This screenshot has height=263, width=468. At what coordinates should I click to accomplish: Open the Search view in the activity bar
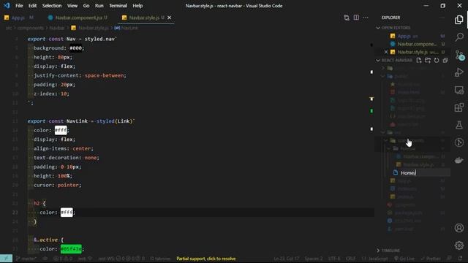point(459,37)
